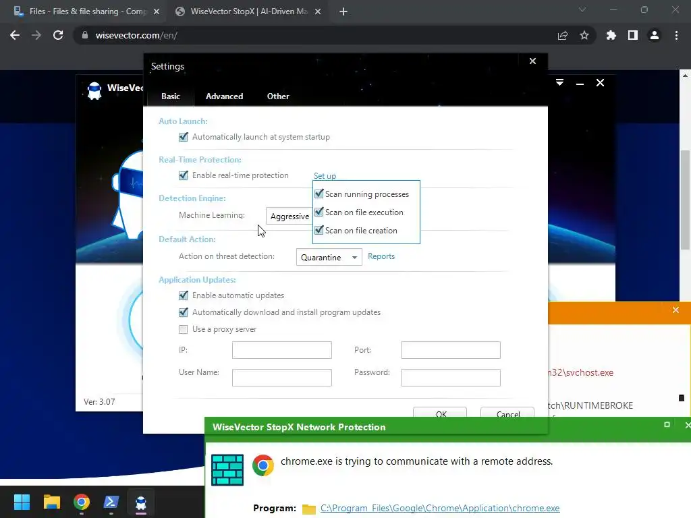Open PowerShell from the taskbar

[x=111, y=502]
